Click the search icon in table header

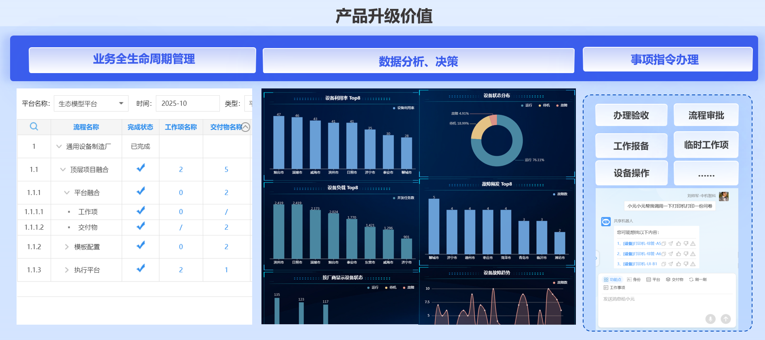(x=34, y=126)
